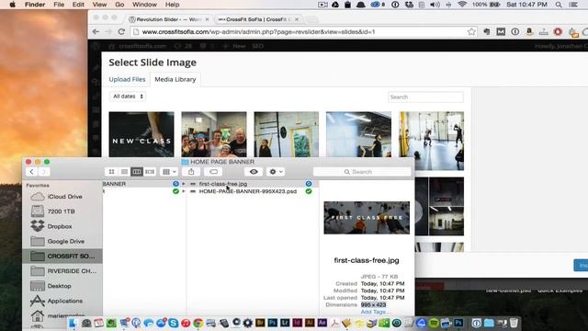Click the Finder search field
This screenshot has height=331, width=588.
click(362, 172)
